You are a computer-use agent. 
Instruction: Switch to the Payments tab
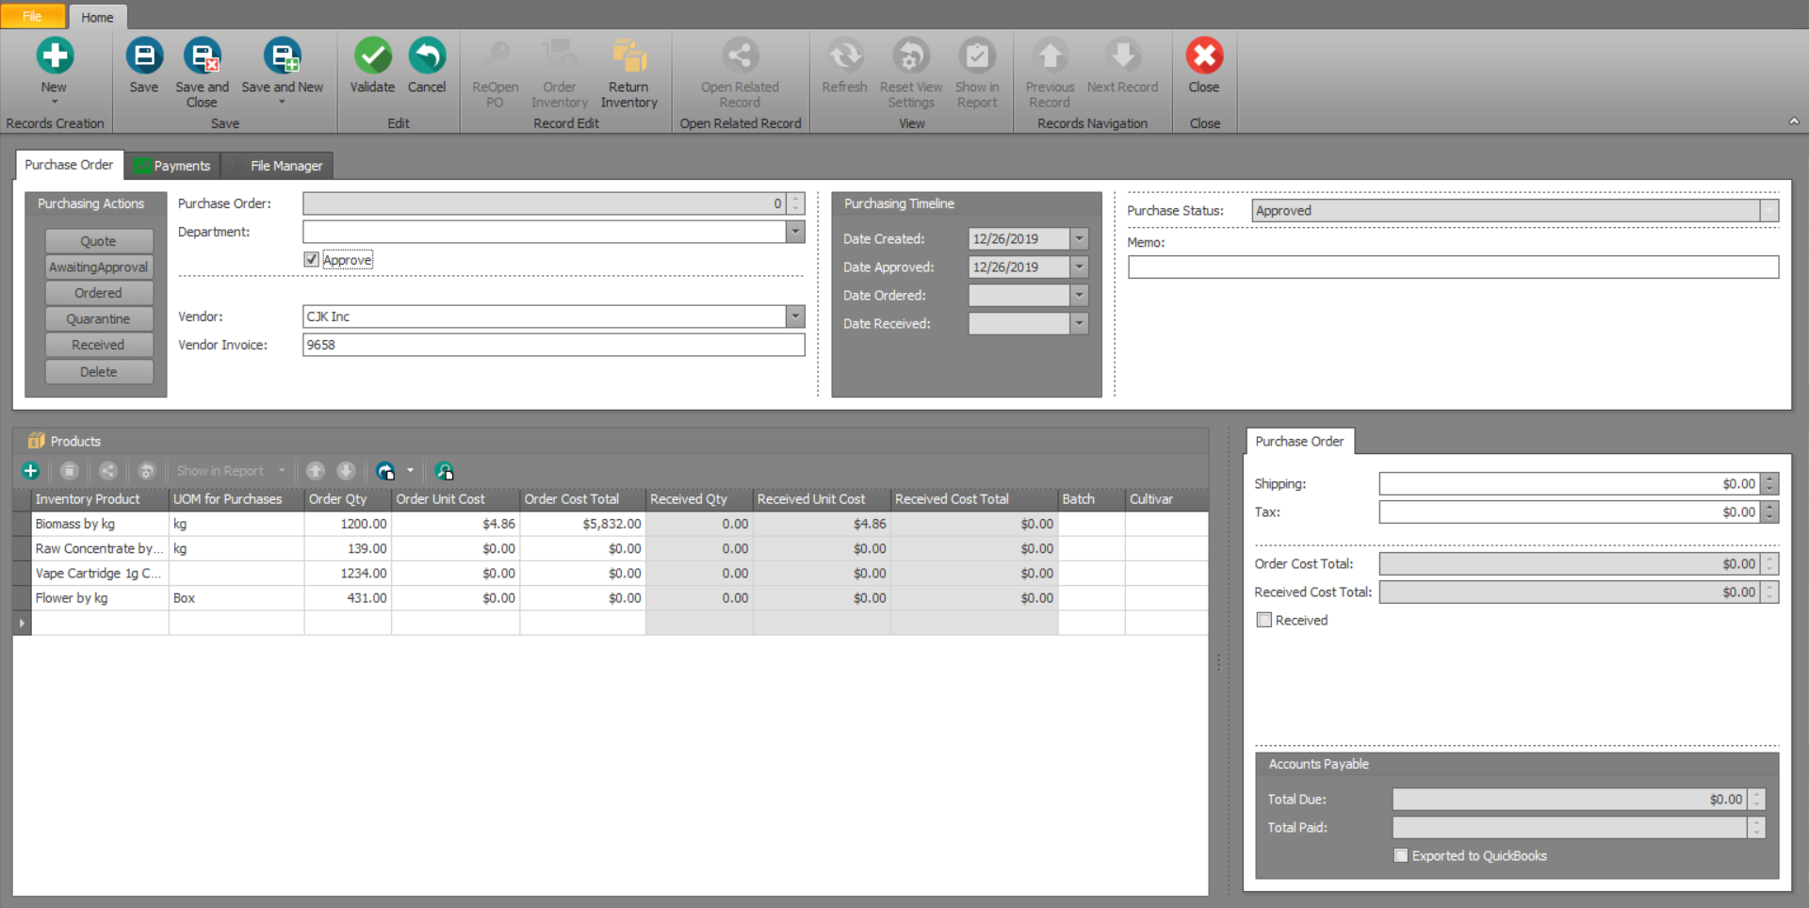tap(173, 166)
